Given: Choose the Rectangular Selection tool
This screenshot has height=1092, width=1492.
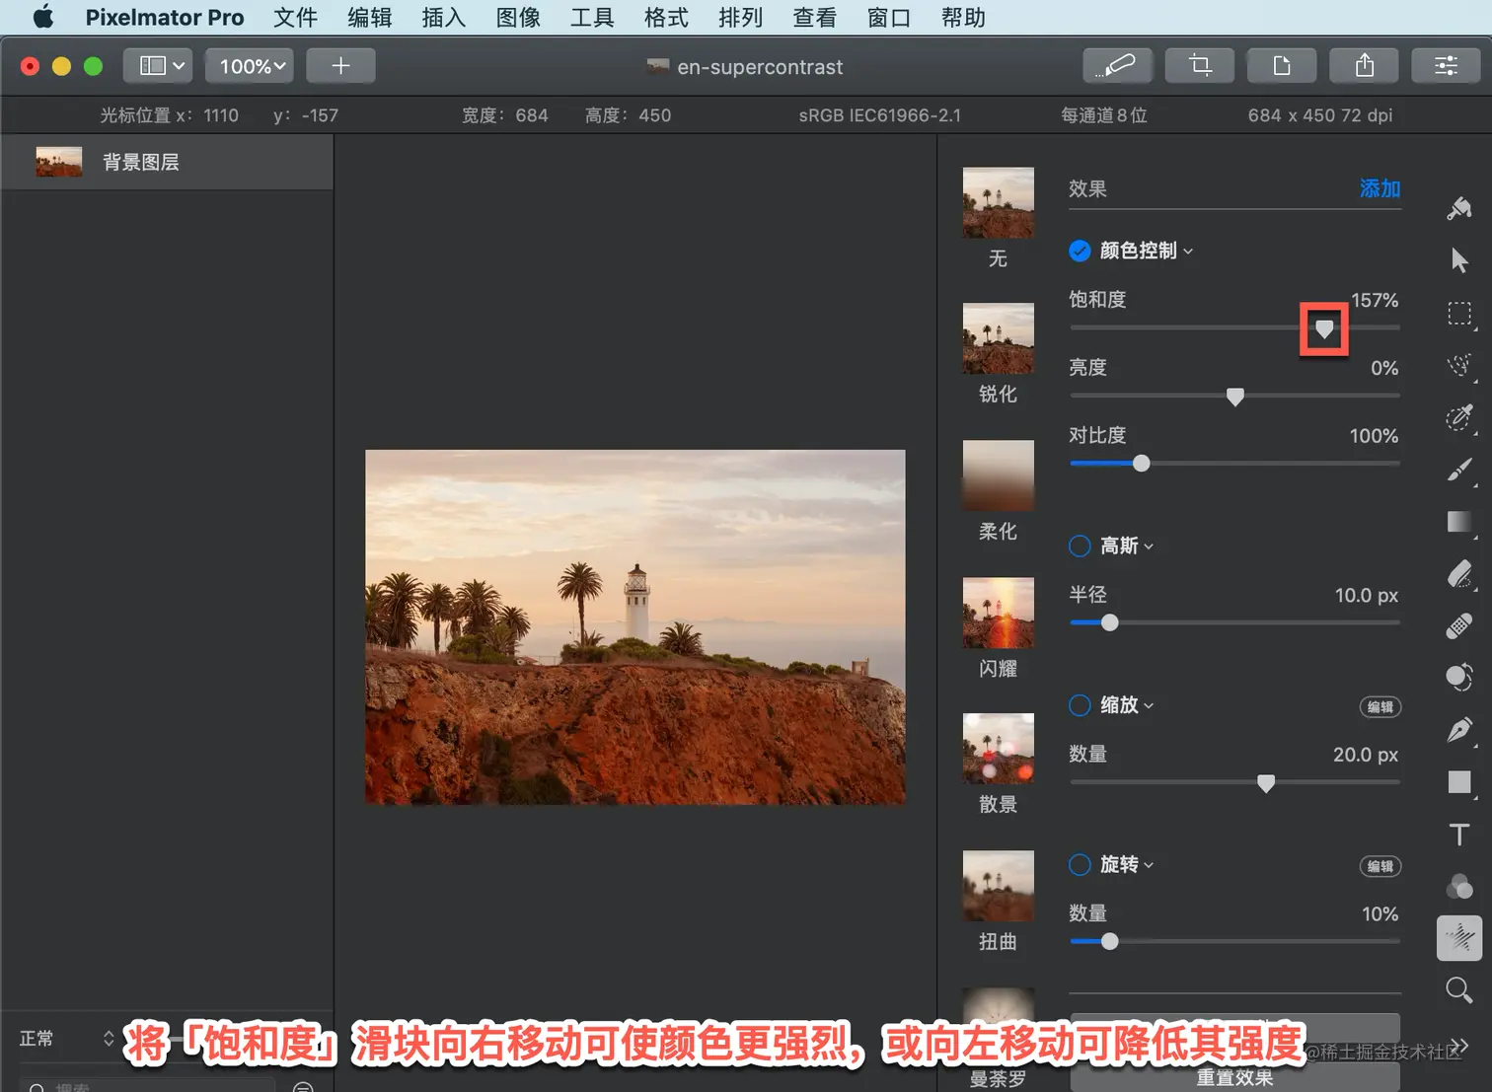Looking at the screenshot, I should (1459, 314).
